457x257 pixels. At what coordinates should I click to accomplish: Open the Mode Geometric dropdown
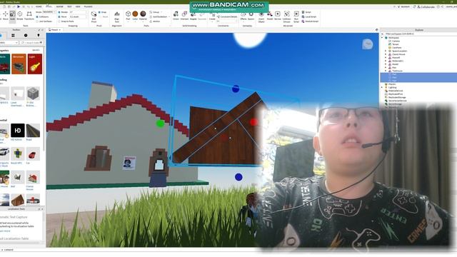click(49, 12)
